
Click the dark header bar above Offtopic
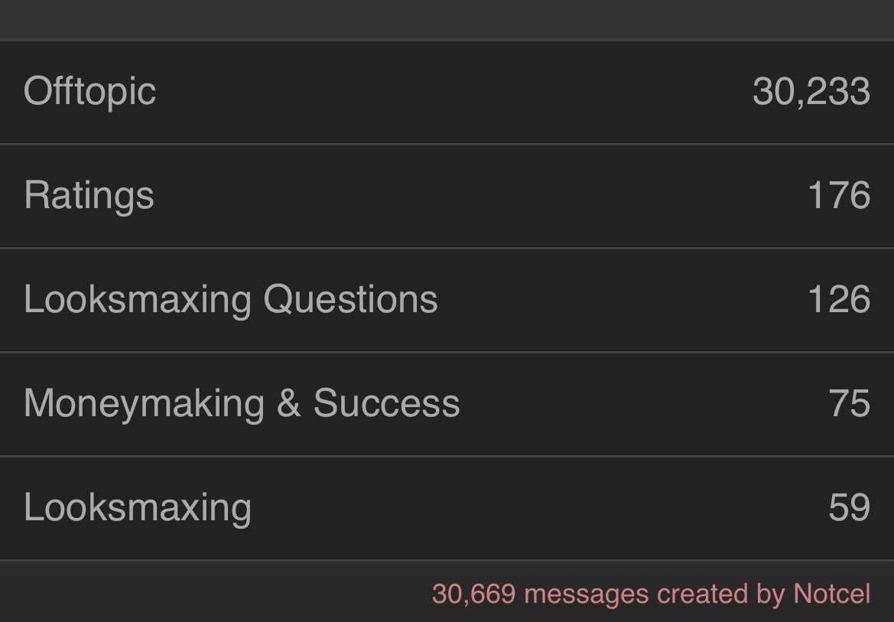[447, 19]
